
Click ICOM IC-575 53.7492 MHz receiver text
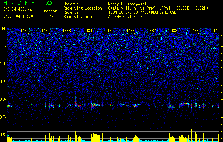(143, 12)
